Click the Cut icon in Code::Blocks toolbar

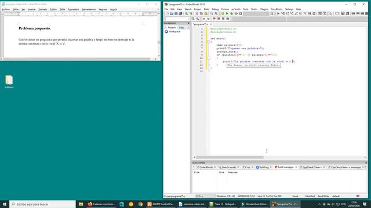pos(197,14)
